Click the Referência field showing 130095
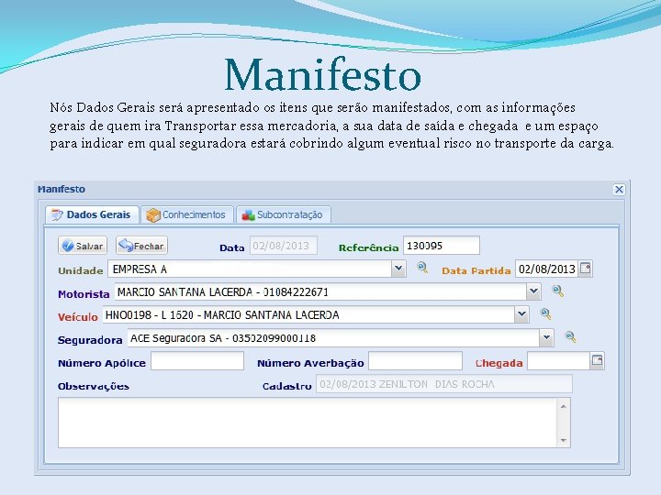Screen dimensions: 661x495 [x=442, y=246]
